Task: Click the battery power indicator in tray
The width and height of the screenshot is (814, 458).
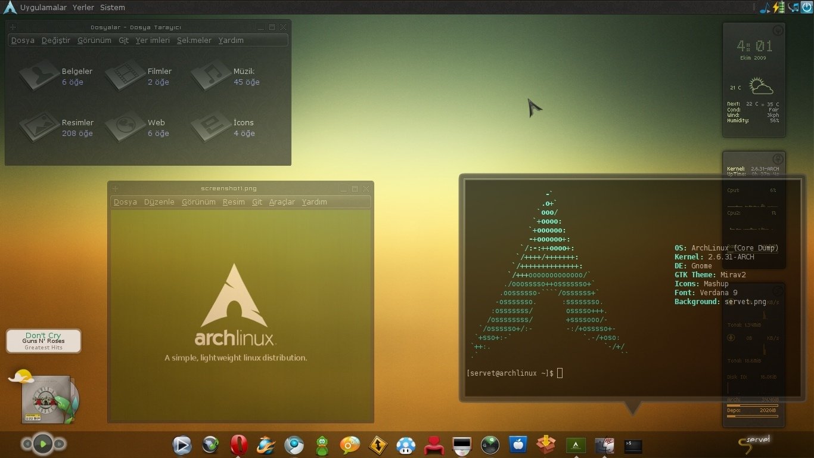Action: coord(779,8)
